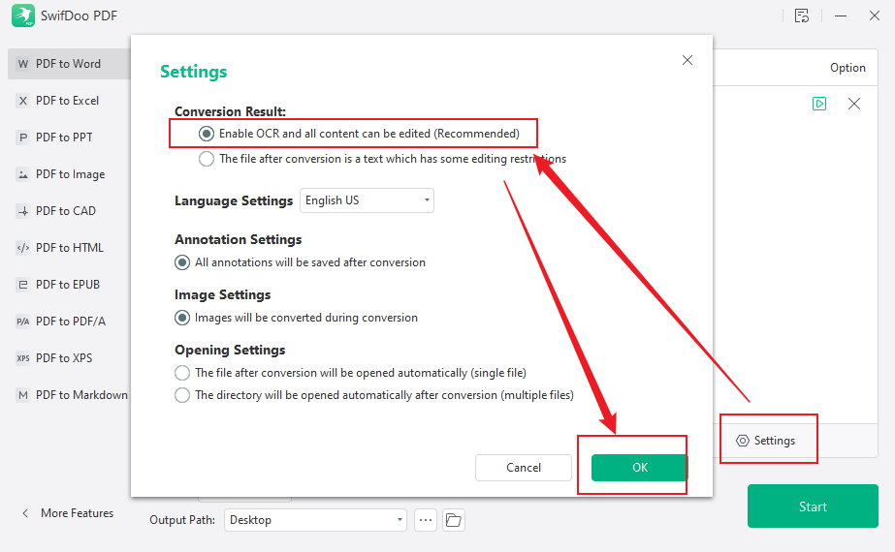
Task: Click the XPS sidebar icon
Action: tap(23, 358)
